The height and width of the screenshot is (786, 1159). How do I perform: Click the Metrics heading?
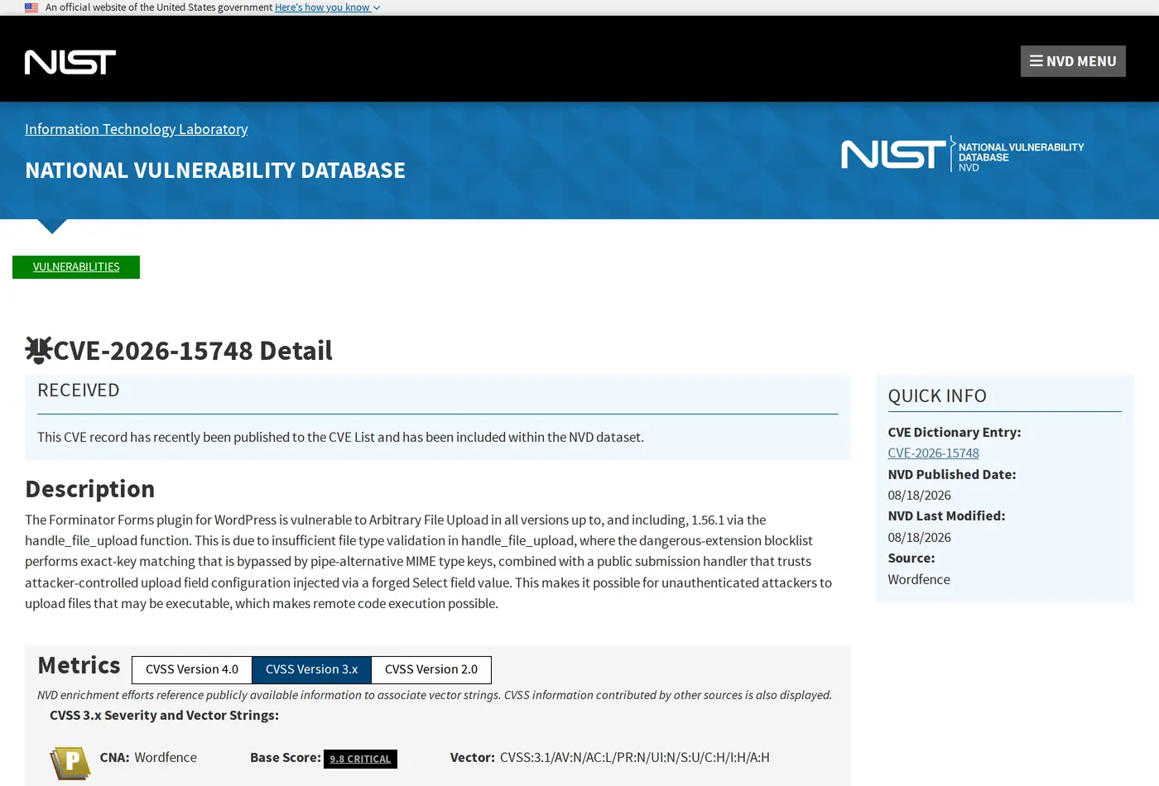pos(79,665)
